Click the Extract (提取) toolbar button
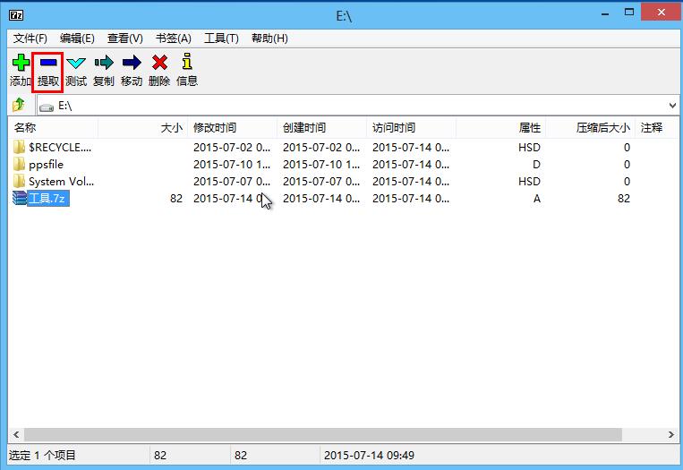 [48, 72]
